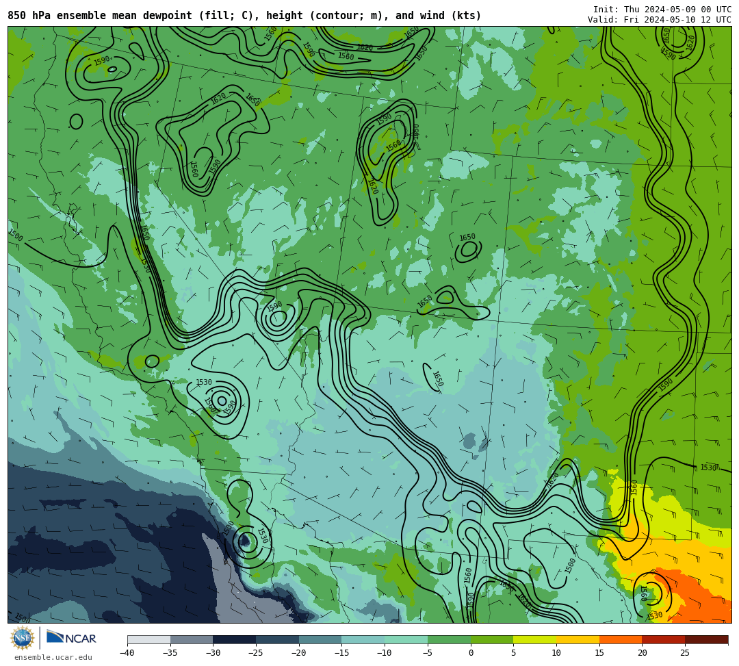Viewport: 739px width, 666px height.
Task: Click the 10 colorbar tick label
Action: pyautogui.click(x=556, y=653)
